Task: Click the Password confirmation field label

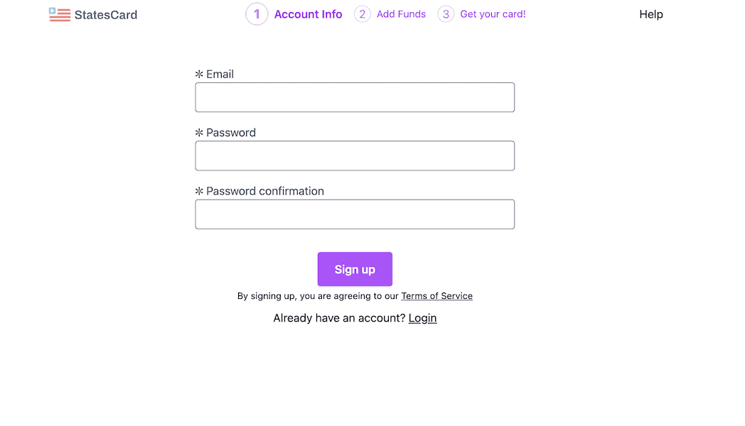Action: pos(265,191)
